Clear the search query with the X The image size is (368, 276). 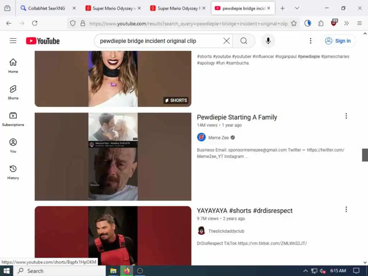[226, 41]
